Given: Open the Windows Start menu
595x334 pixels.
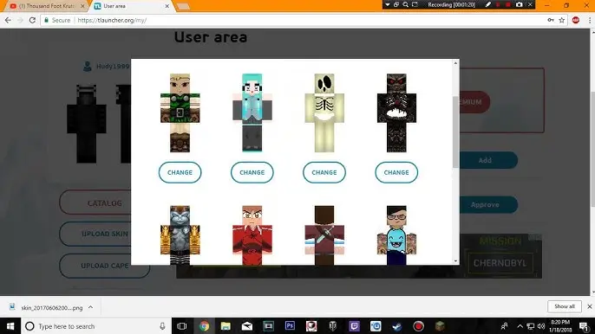Looking at the screenshot, I should 10,326.
